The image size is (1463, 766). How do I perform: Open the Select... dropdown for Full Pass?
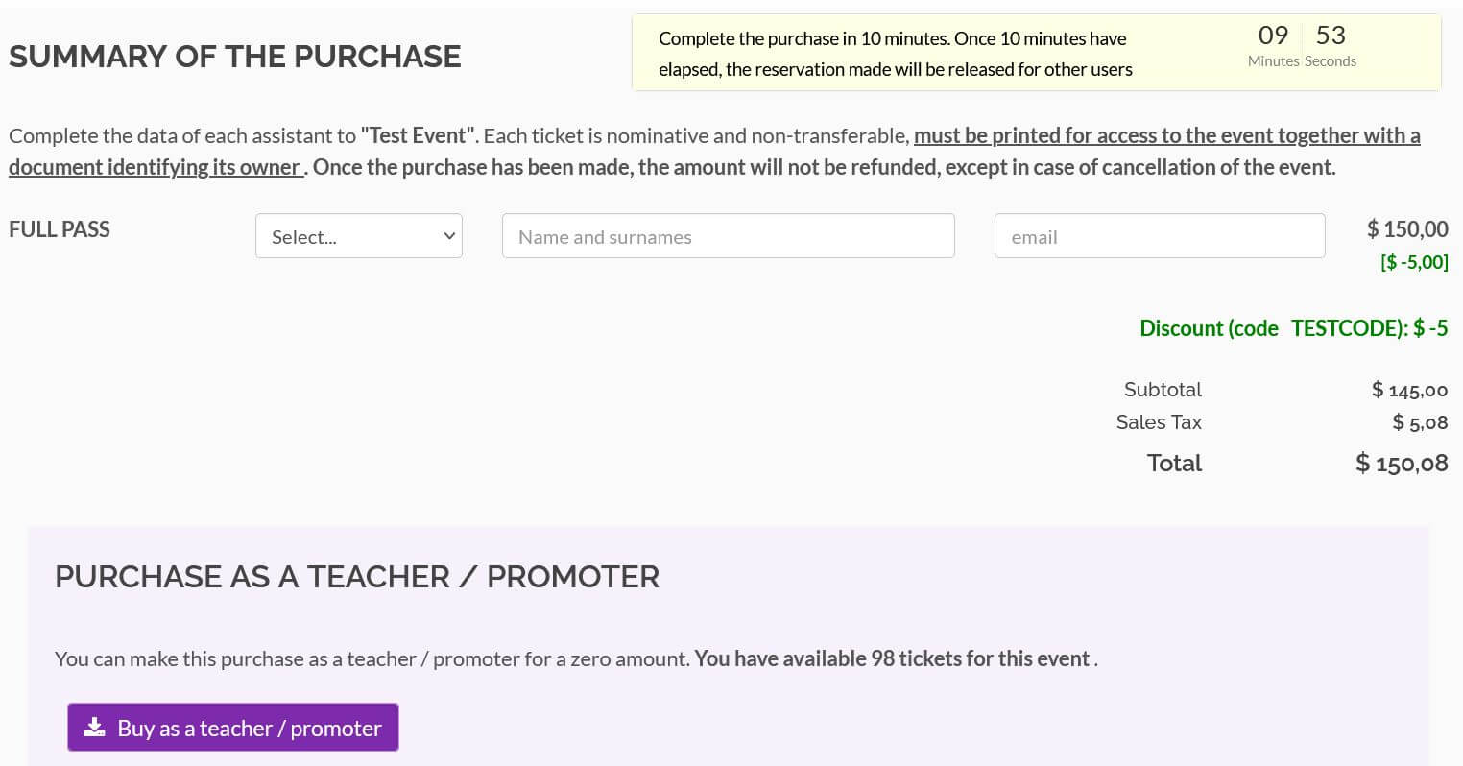point(359,236)
